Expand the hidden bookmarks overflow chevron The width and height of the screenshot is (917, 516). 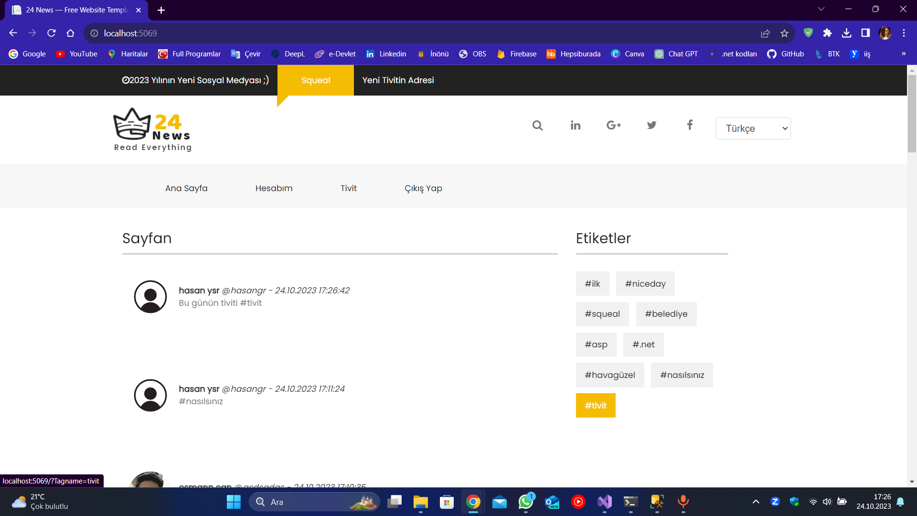[x=904, y=54]
